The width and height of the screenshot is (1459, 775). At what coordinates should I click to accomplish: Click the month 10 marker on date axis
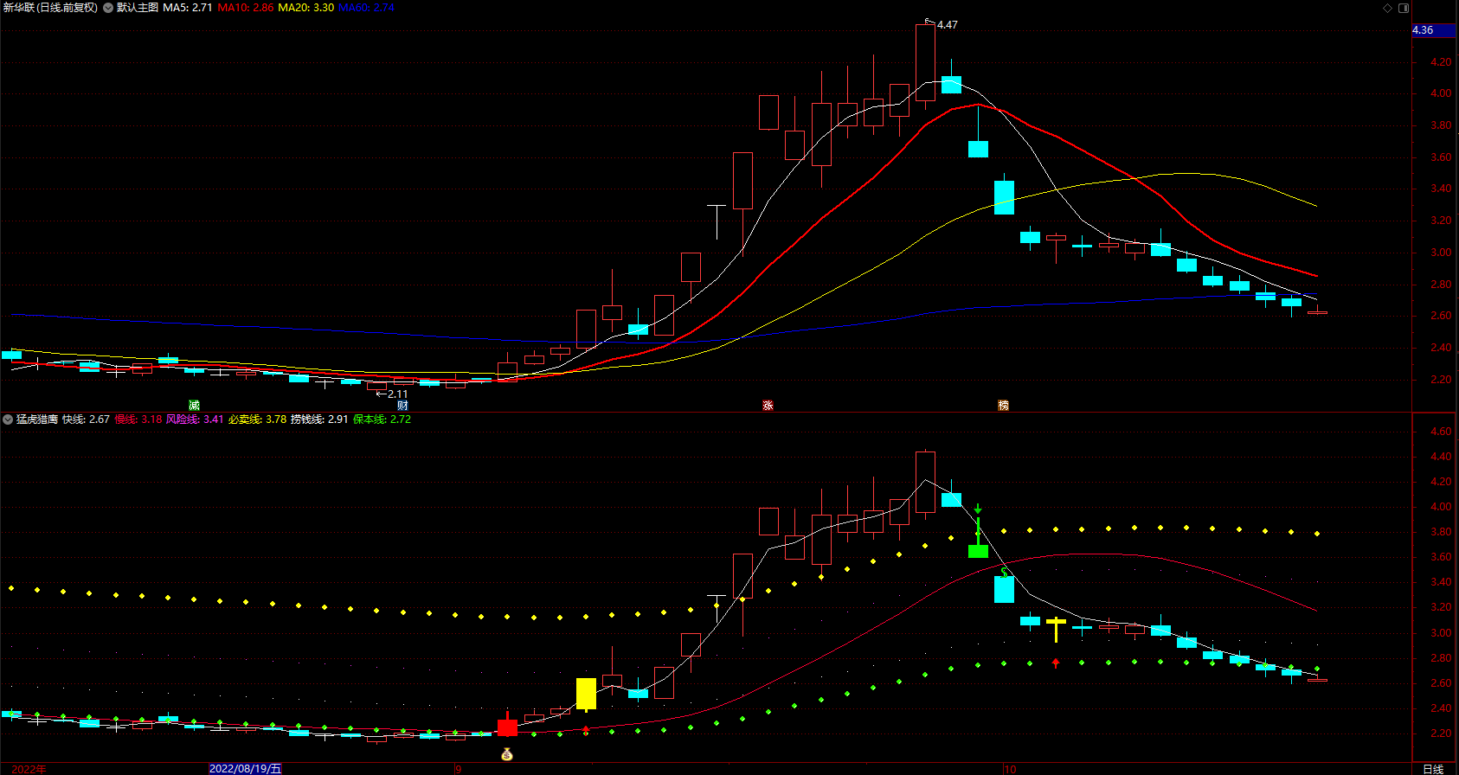(x=1010, y=768)
